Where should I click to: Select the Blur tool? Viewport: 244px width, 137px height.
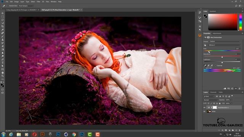point(3,53)
